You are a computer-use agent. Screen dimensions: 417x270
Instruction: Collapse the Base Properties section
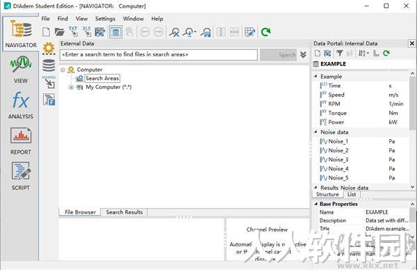click(316, 204)
